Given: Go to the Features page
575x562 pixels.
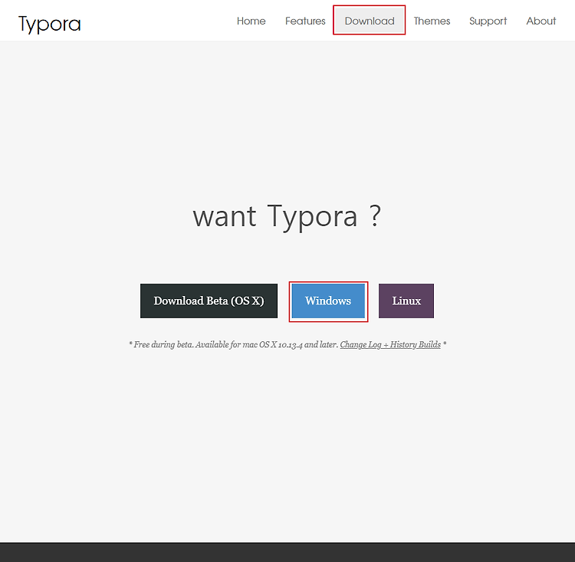Looking at the screenshot, I should 305,21.
